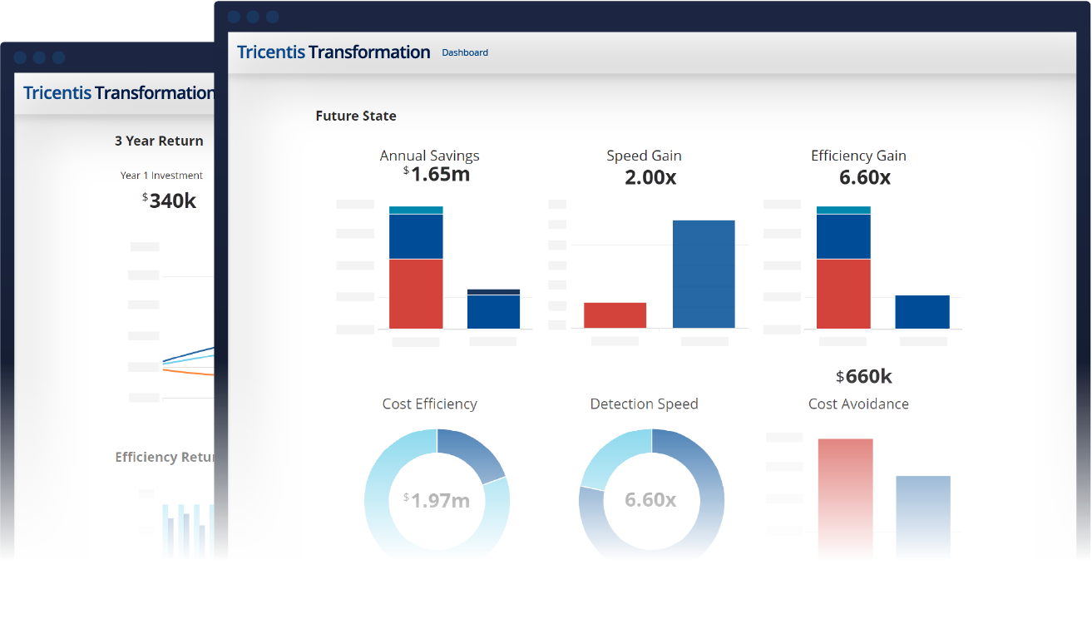This screenshot has height=639, width=1092.
Task: Click the front window's Tricentis Transformation logo
Action: tap(334, 52)
